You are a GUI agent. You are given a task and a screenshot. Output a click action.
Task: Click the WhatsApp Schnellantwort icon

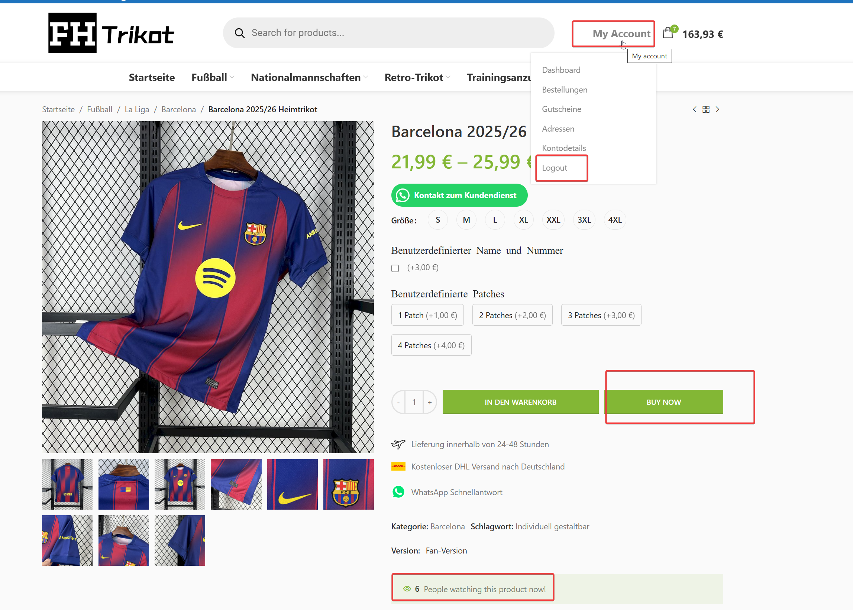398,492
